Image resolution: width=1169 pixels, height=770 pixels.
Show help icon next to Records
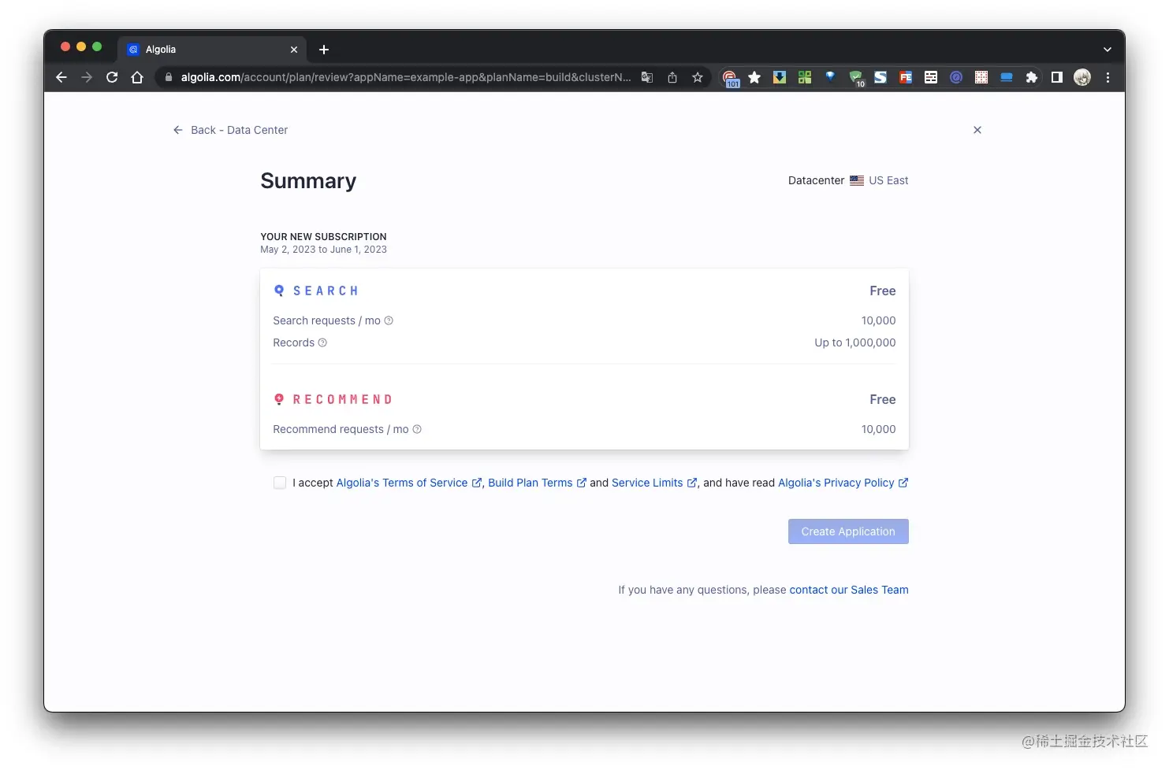point(322,342)
